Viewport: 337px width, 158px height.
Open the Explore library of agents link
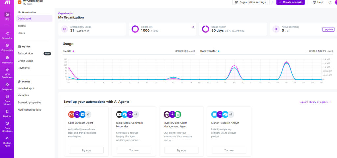click(x=315, y=102)
